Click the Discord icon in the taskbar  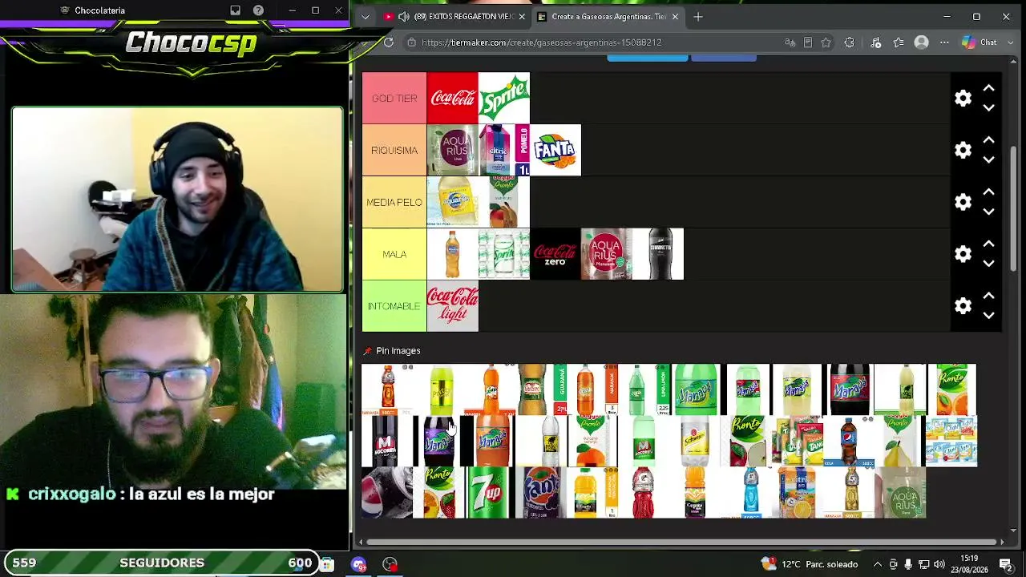pyautogui.click(x=358, y=564)
